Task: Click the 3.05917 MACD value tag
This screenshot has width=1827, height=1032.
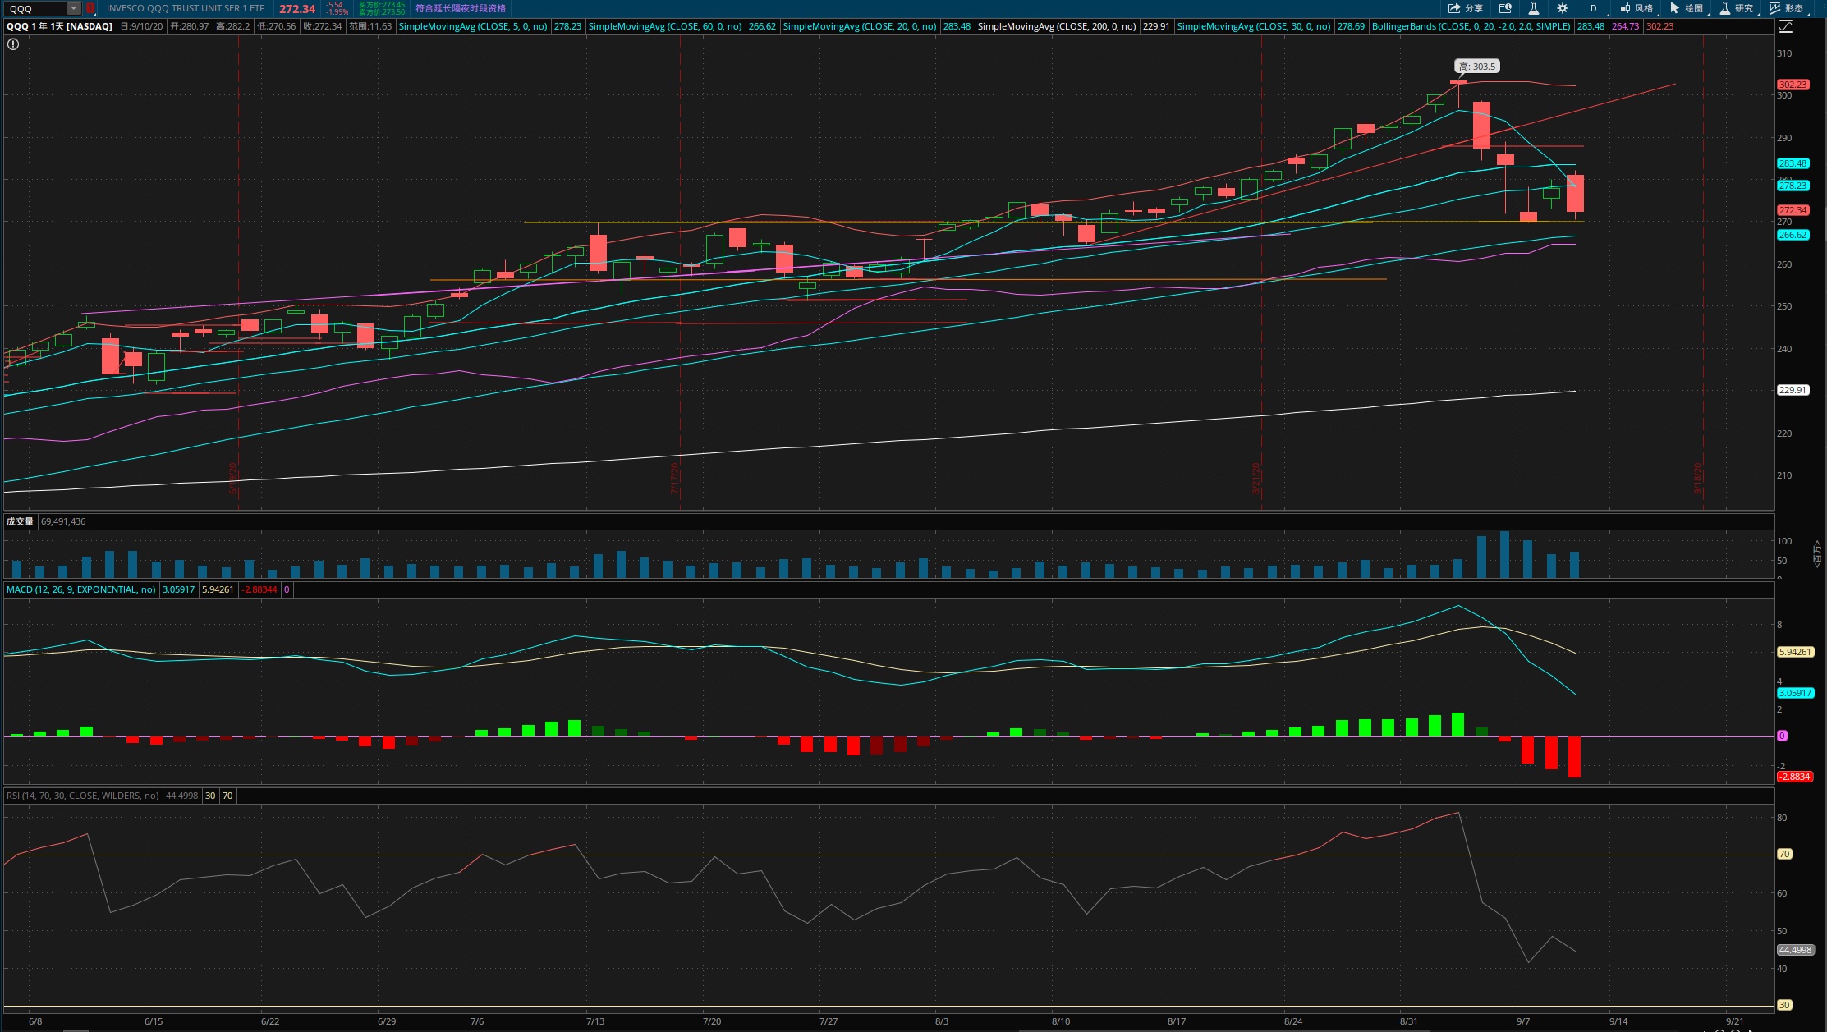Action: click(x=1795, y=693)
